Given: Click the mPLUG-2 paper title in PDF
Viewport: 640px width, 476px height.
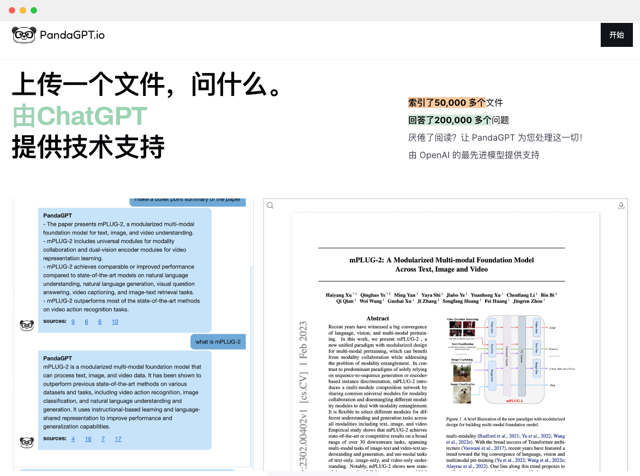Looking at the screenshot, I should [x=441, y=264].
